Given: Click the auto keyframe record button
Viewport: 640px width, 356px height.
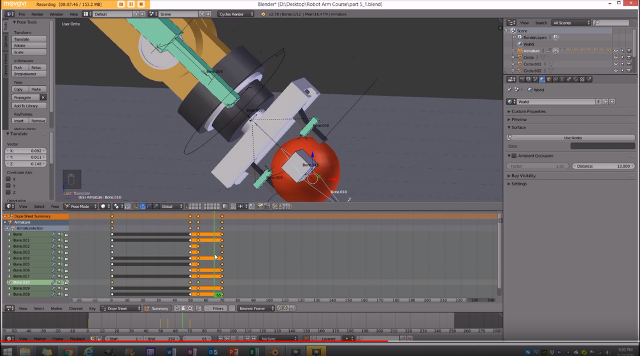Looking at the screenshot, I should click(306, 338).
